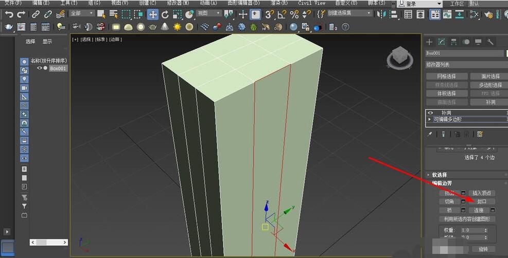This screenshot has width=508, height=258.
Task: Activate the Select and Link chain tool
Action: pyautogui.click(x=36, y=14)
